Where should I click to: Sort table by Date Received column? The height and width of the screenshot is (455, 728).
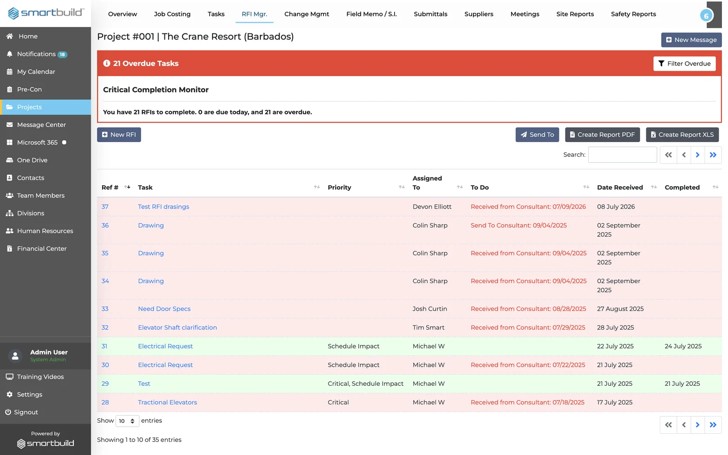click(654, 187)
